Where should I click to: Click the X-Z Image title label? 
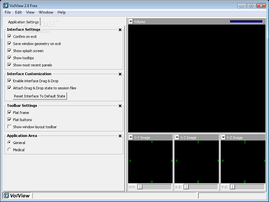point(188,138)
